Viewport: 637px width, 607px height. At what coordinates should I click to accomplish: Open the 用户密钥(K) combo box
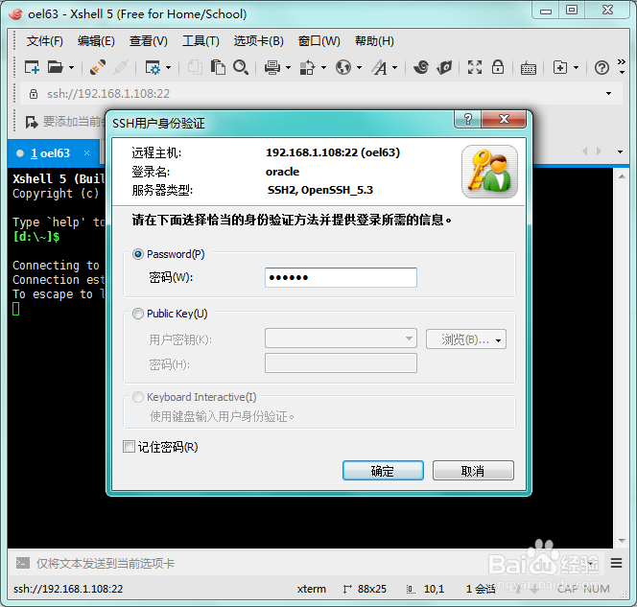[x=341, y=339]
